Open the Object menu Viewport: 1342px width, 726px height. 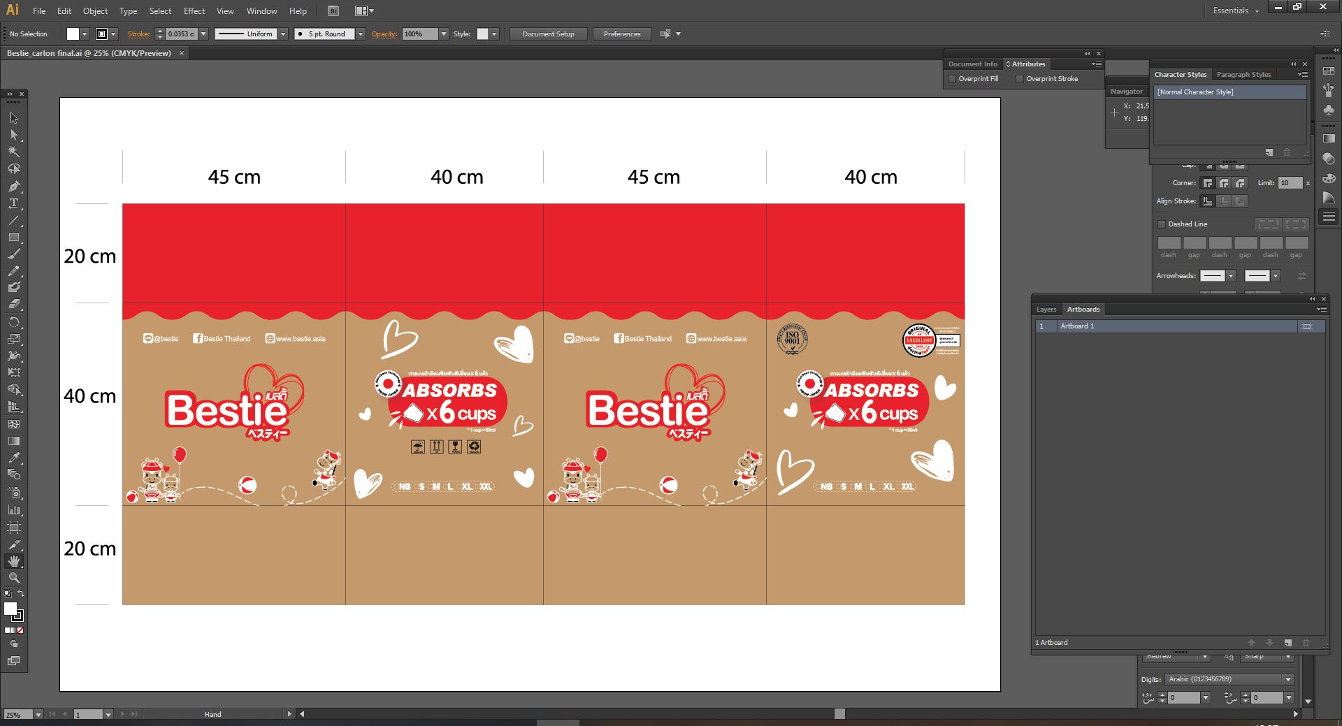pyautogui.click(x=95, y=11)
